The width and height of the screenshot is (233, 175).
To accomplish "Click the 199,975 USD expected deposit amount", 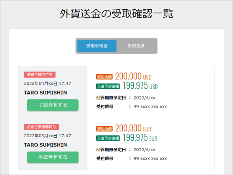I will point(140,86).
